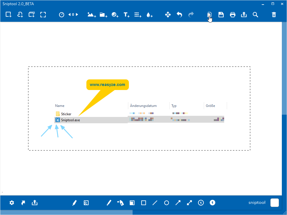Image resolution: width=287 pixels, height=215 pixels.
Task: Insert an image onto the canvas
Action: coord(92,14)
